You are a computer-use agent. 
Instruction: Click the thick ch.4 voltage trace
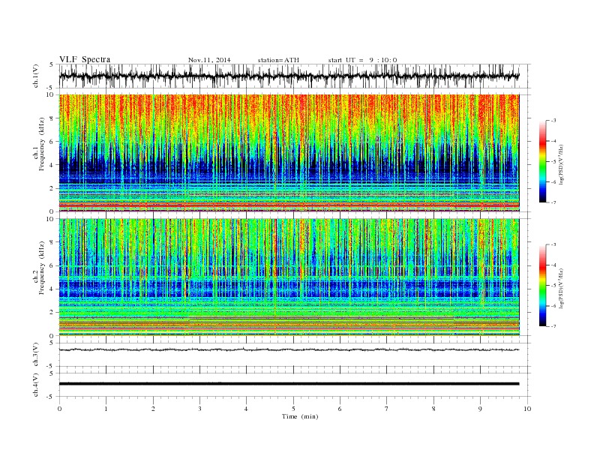[x=289, y=384]
